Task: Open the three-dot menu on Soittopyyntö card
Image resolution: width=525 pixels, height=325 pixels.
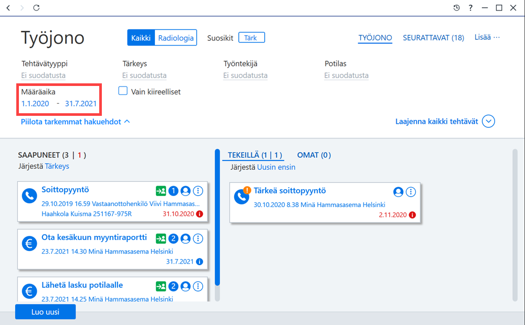Action: coord(198,191)
